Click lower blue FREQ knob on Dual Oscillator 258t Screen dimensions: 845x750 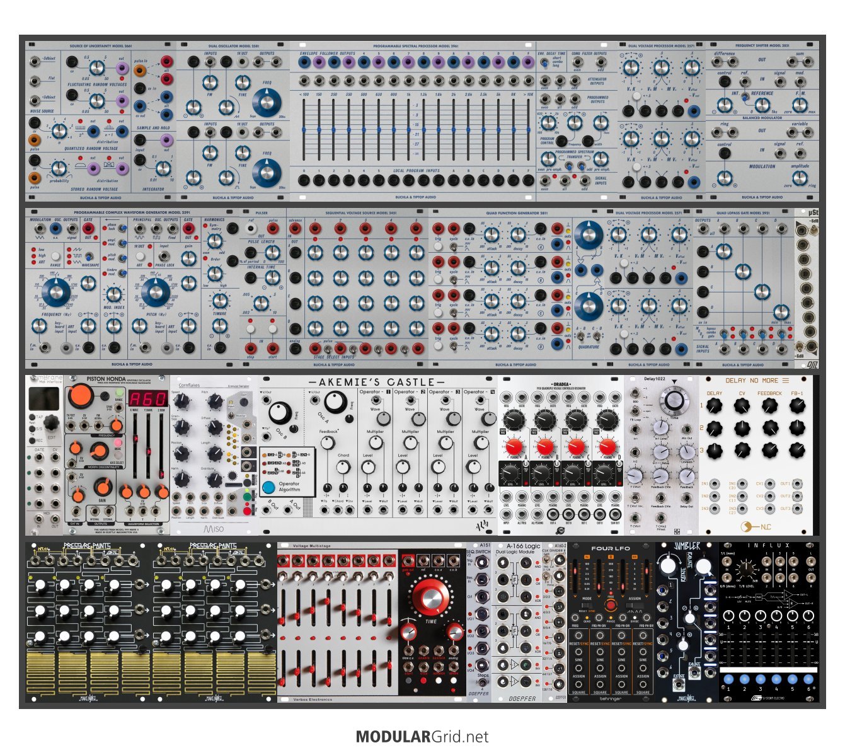[x=267, y=173]
